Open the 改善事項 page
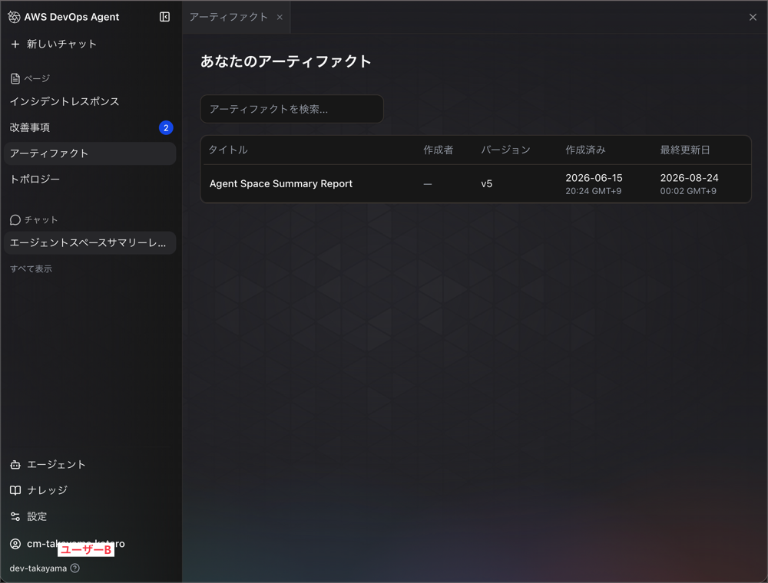 pos(30,127)
